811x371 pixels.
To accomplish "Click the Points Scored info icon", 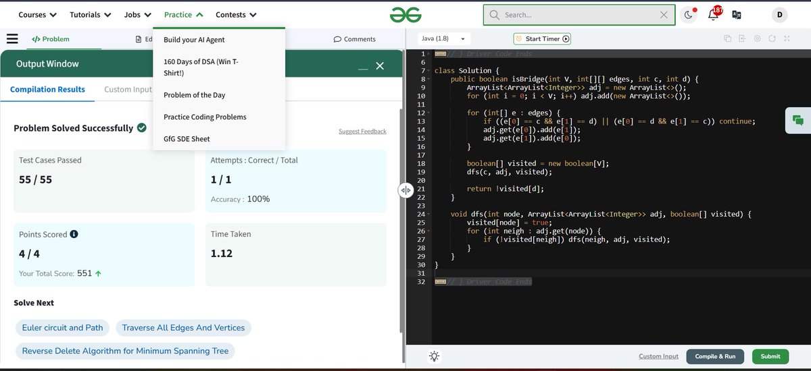I will click(74, 234).
